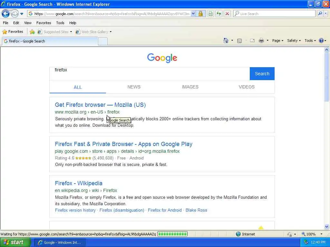This screenshot has height=247, width=330.
Task: Click the system tray notification icon
Action: coord(306,242)
